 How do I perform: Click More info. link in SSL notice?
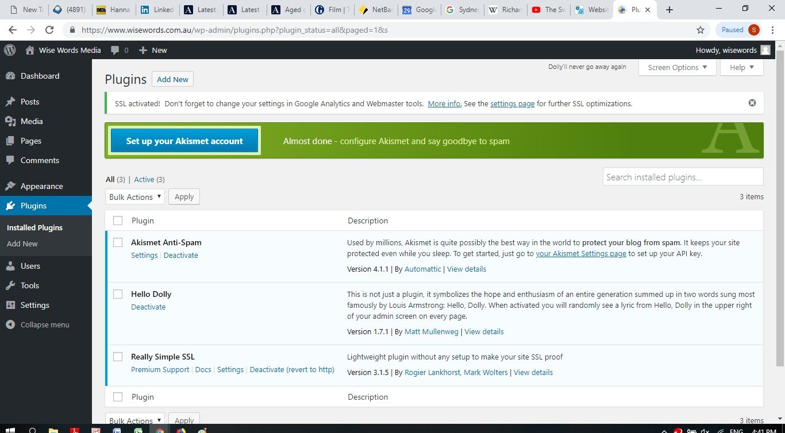pos(445,103)
